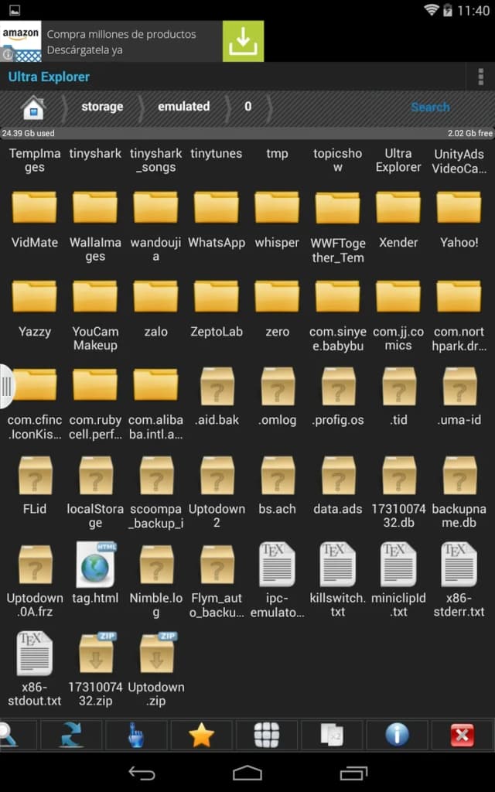Open info with the blue i icon
Image resolution: width=495 pixels, height=792 pixels.
397,735
